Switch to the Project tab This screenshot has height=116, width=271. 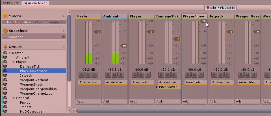pos(11,3)
